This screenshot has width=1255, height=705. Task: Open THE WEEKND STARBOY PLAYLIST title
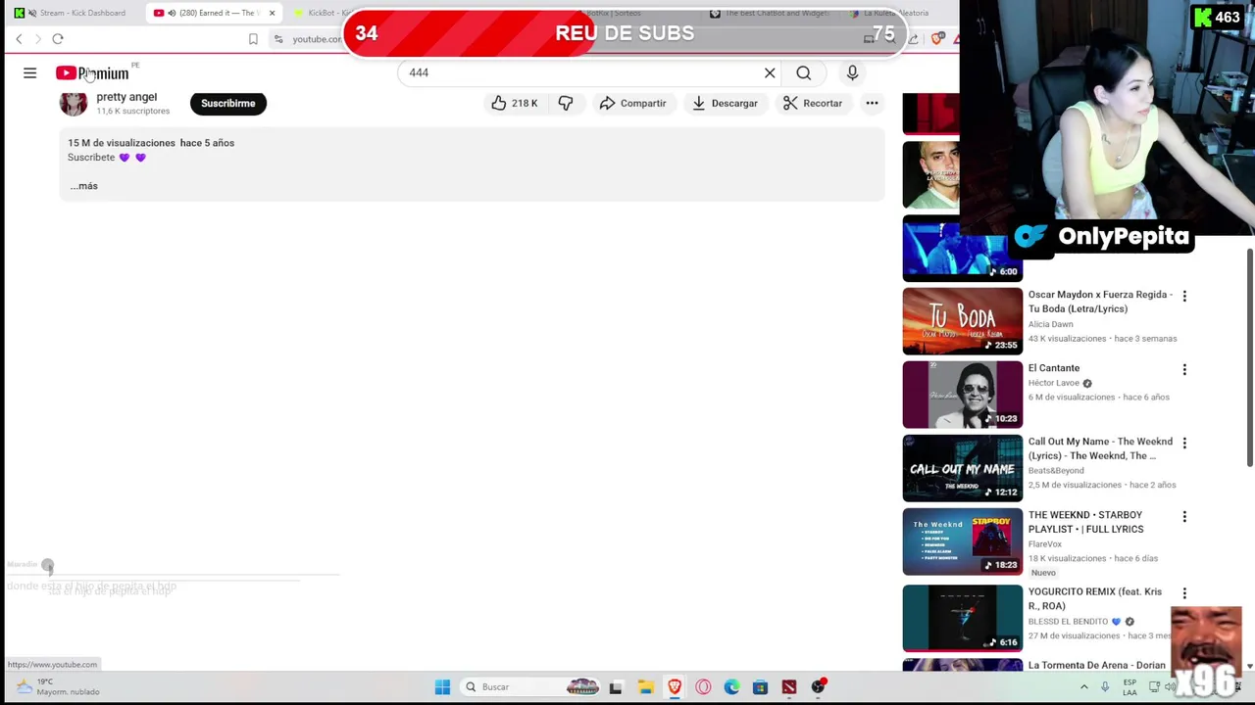tap(1086, 522)
